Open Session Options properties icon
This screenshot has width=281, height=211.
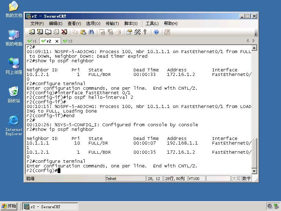pyautogui.click(x=129, y=32)
